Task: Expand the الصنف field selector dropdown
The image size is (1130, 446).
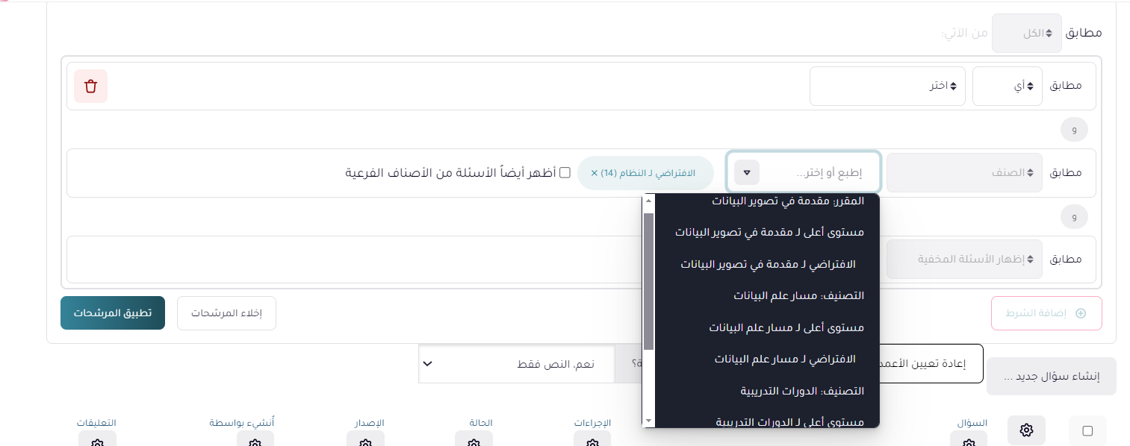Action: coord(964,172)
